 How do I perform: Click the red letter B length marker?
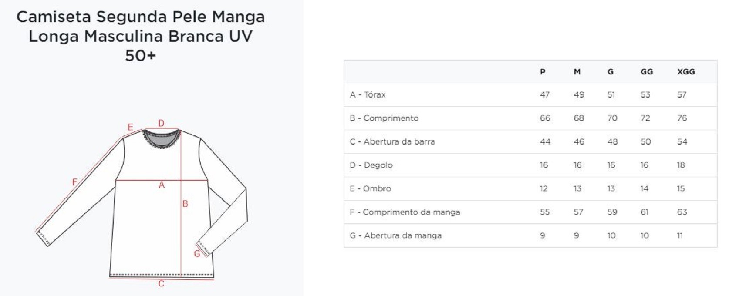[185, 204]
